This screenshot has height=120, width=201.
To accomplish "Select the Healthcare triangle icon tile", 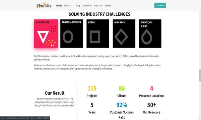I will pyautogui.click(x=46, y=33).
